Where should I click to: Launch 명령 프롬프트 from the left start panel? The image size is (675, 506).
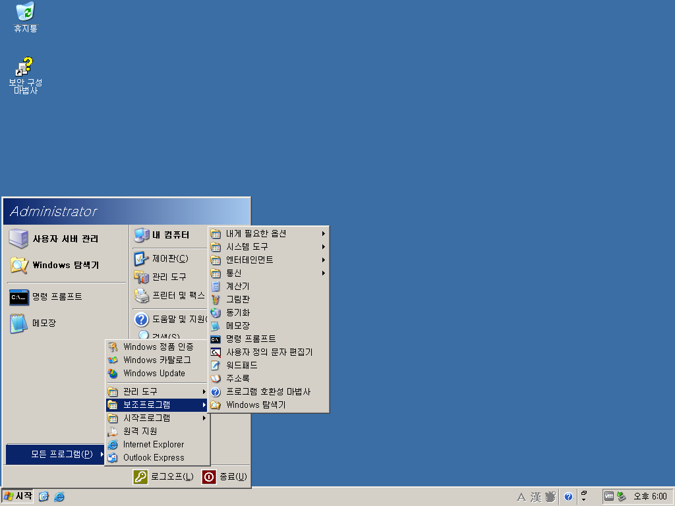(66, 297)
